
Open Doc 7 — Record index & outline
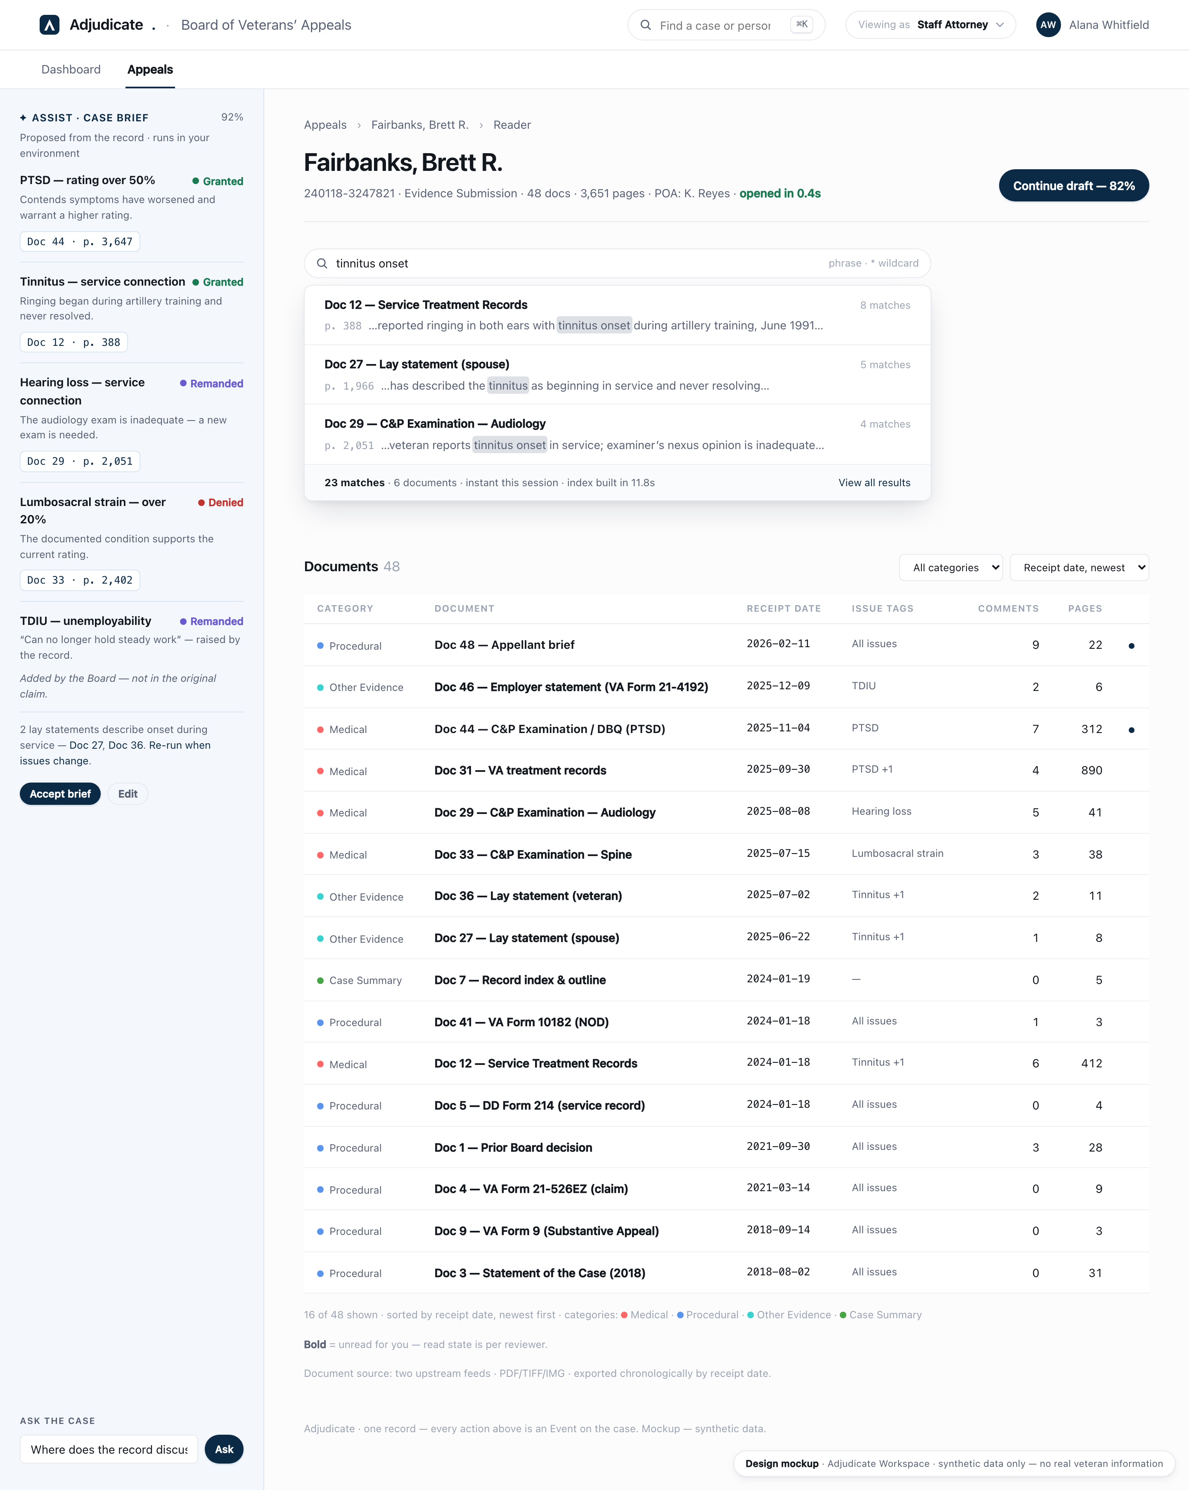pos(520,980)
